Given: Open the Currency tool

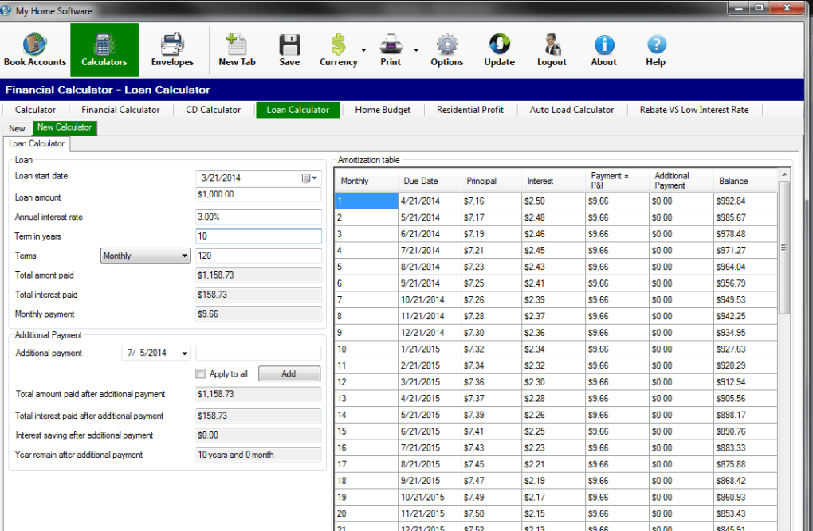Looking at the screenshot, I should point(340,49).
